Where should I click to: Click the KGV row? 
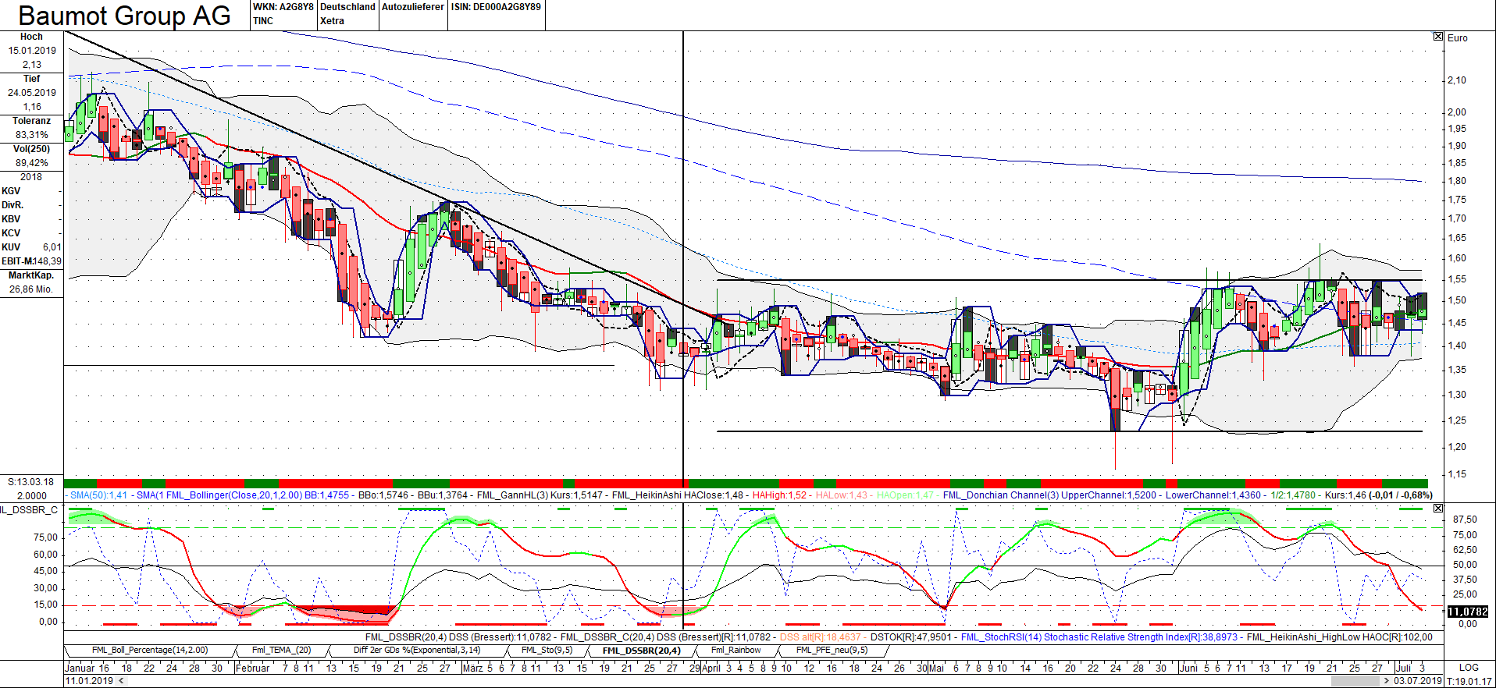[31, 191]
